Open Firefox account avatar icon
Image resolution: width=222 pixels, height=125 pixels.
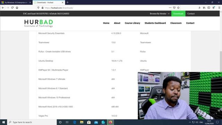click(x=214, y=8)
